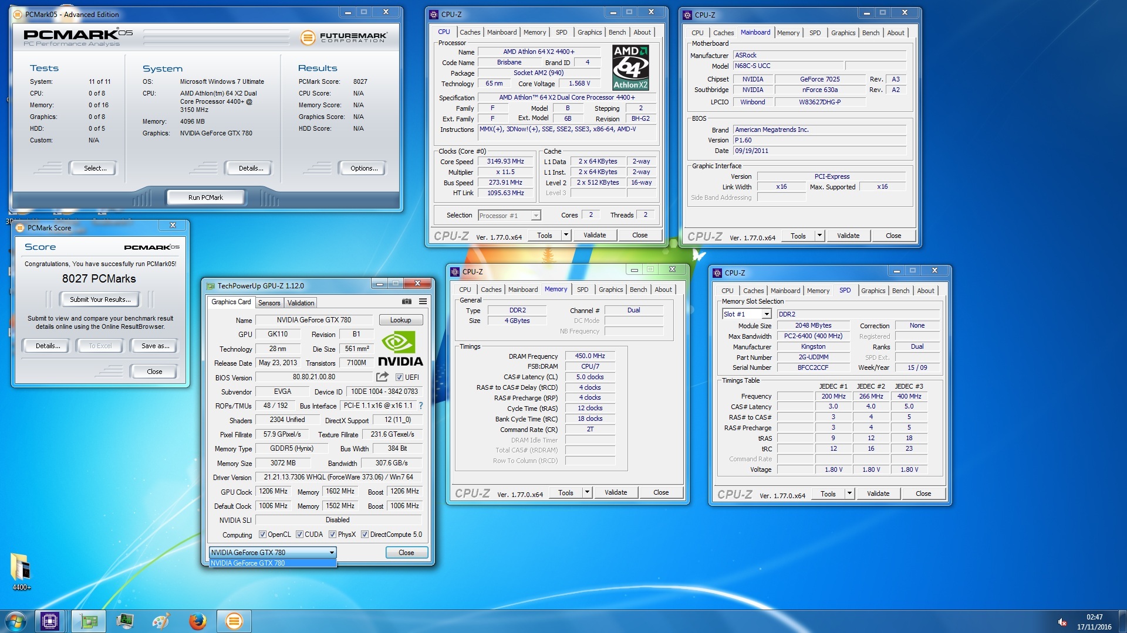The image size is (1127, 633).
Task: Open Bench tab in CPU-Z Mainboard window
Action: [870, 33]
